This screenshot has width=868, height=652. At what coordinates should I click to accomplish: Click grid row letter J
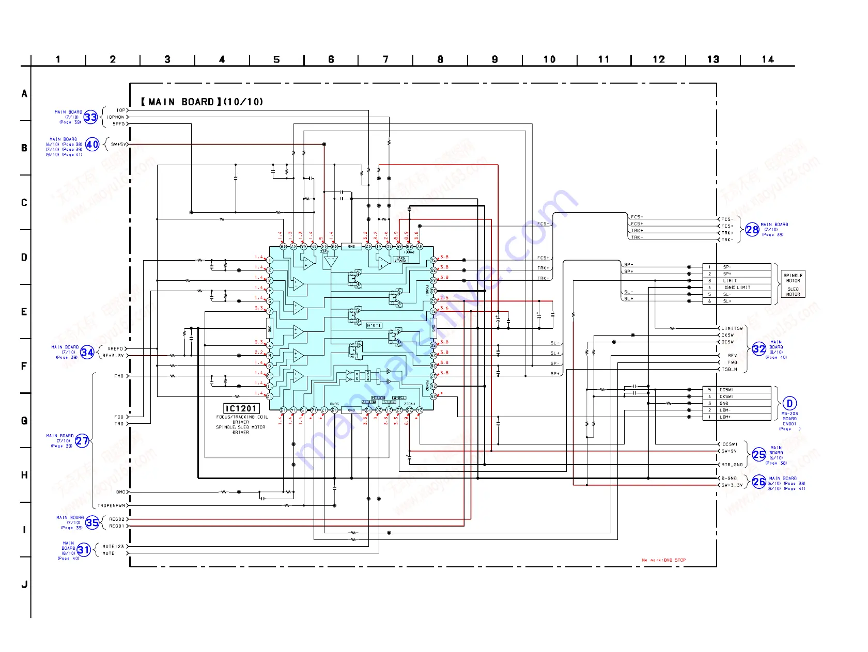[x=24, y=584]
